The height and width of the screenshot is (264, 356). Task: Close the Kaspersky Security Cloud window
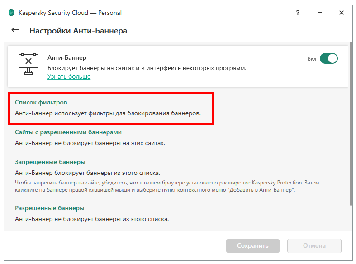click(341, 13)
